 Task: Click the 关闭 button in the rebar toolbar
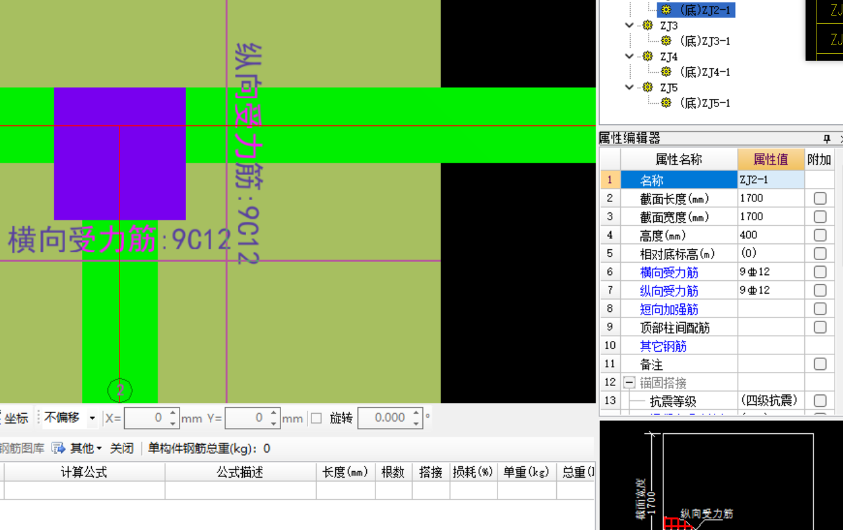point(121,448)
